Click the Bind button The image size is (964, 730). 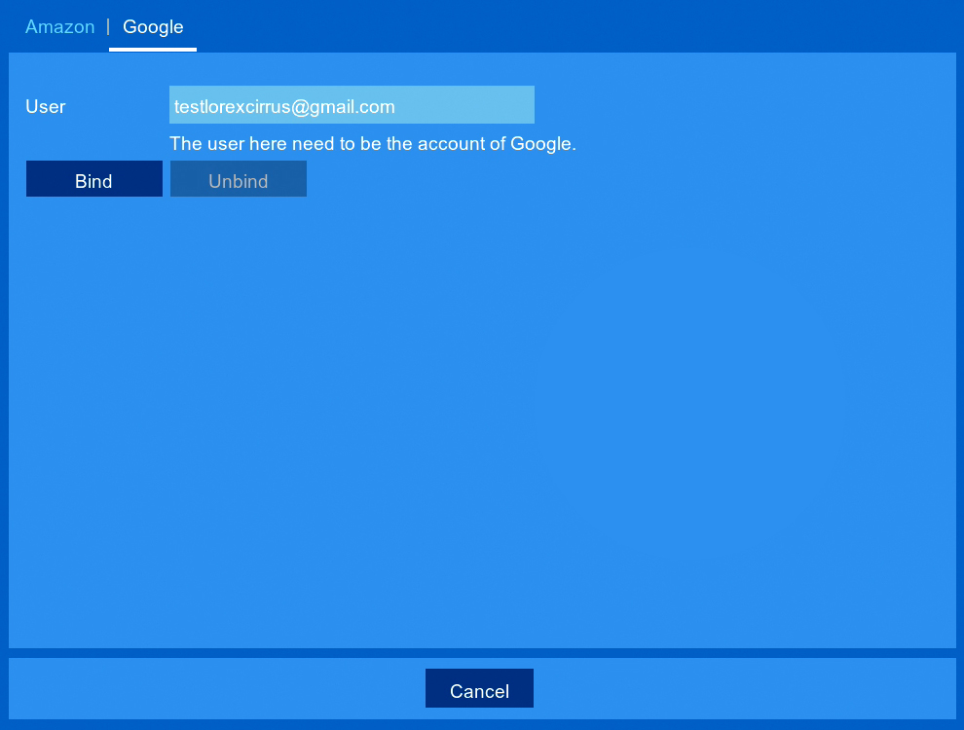(94, 179)
